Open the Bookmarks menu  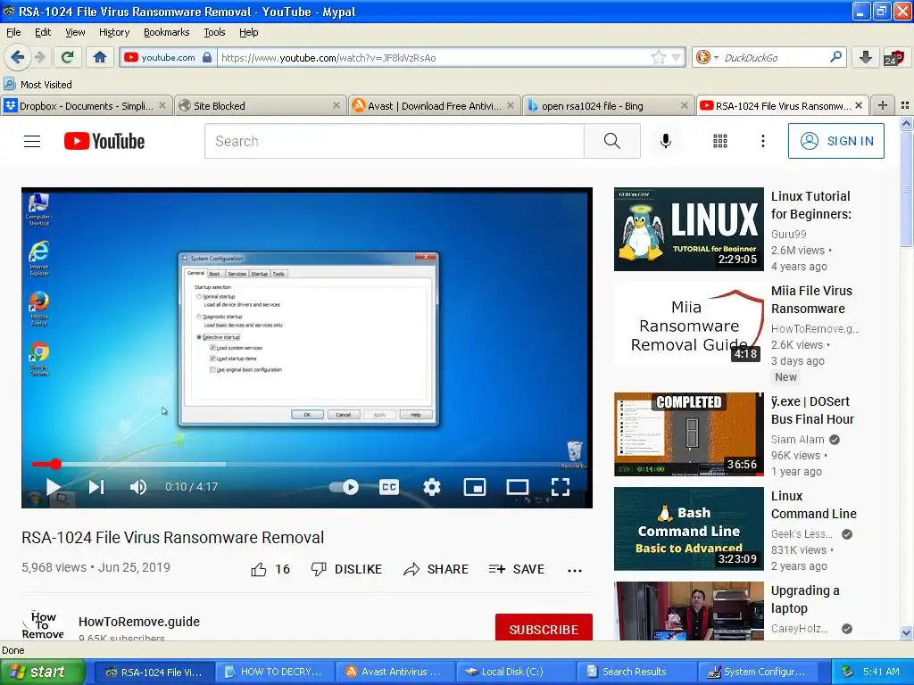[167, 32]
